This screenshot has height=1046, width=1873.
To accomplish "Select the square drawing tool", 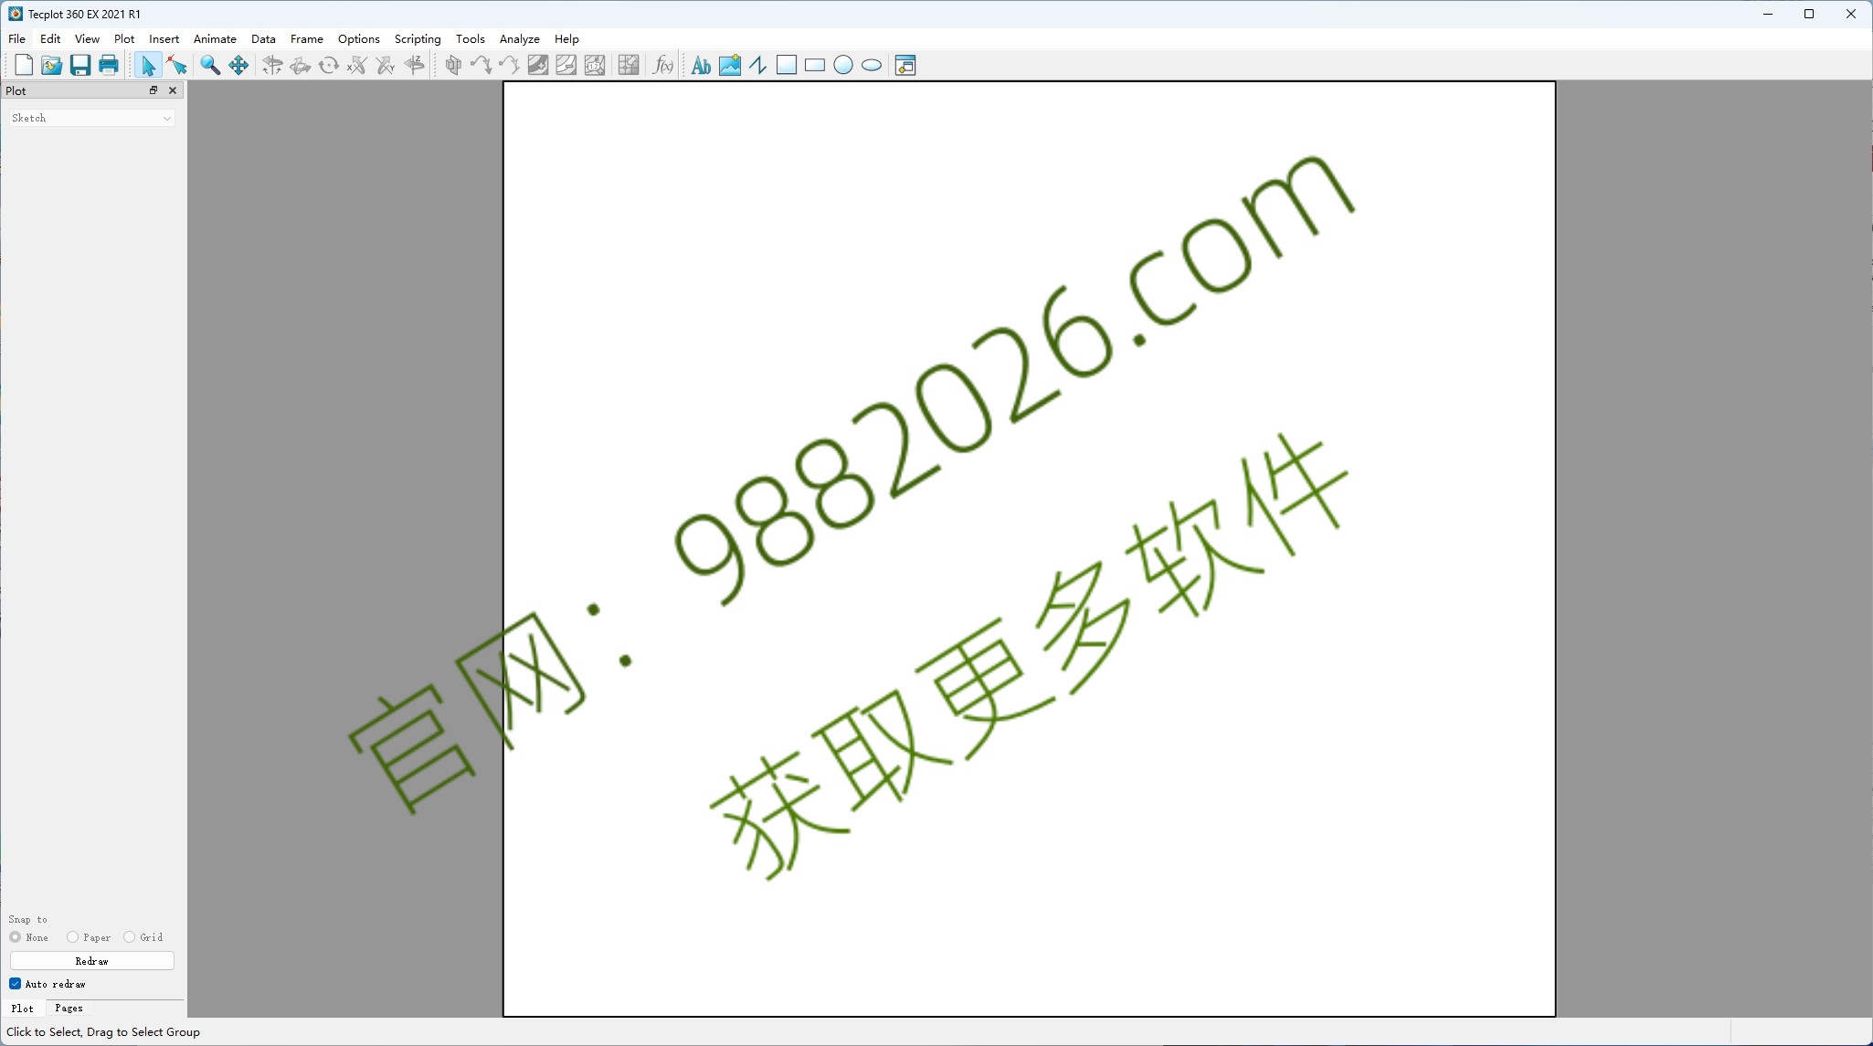I will click(787, 65).
